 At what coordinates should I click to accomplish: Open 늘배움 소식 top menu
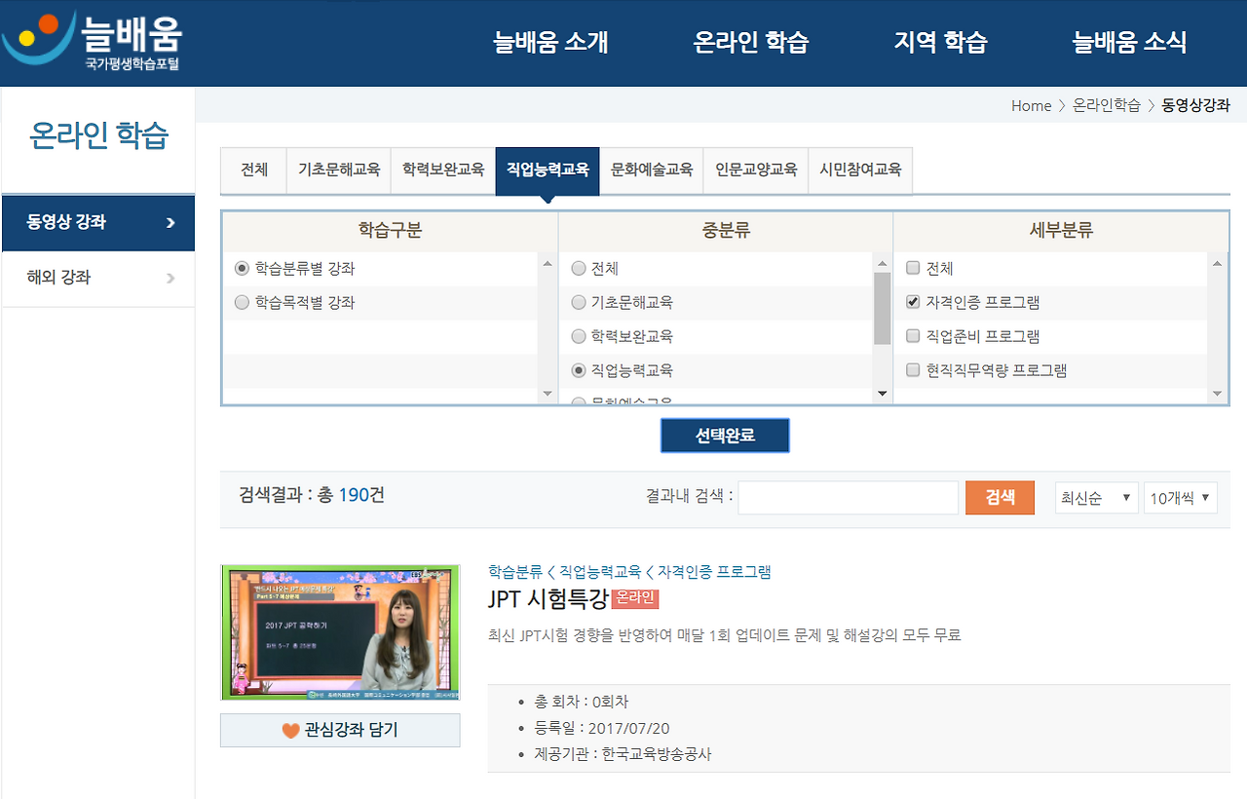[1129, 43]
